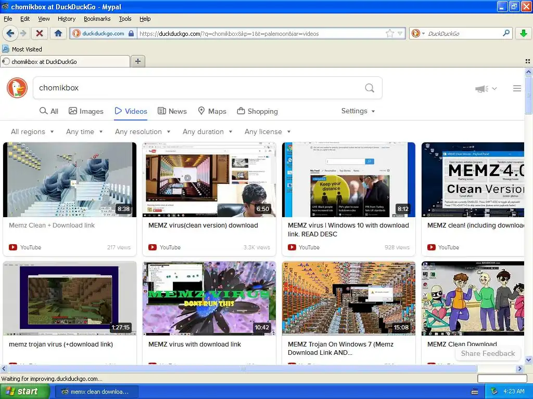Click the Most Visited bookmarks icon
Image resolution: width=533 pixels, height=399 pixels.
point(5,49)
